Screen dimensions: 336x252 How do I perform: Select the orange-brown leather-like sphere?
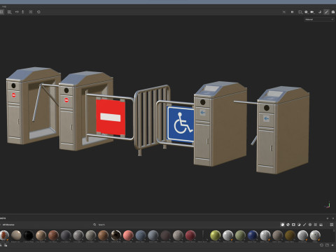coord(103,235)
